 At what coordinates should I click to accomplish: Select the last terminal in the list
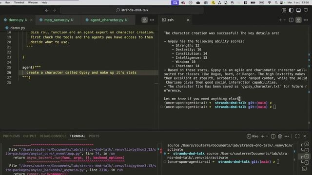point(304,169)
